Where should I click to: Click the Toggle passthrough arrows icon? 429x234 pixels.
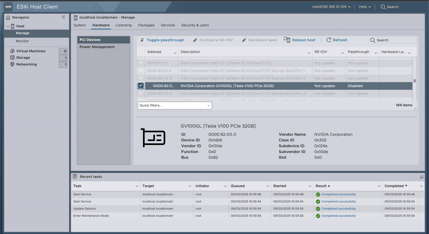coord(142,40)
